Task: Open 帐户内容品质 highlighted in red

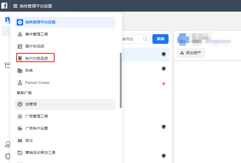Action: pyautogui.click(x=37, y=58)
